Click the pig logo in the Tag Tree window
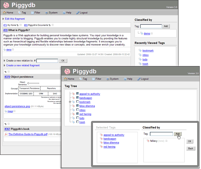This screenshot has height=169, width=201. pos(67,71)
